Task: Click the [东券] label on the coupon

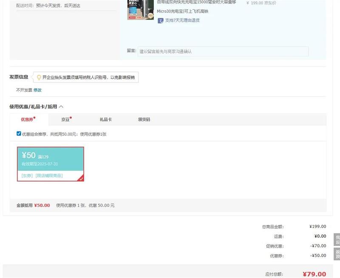Action: (27, 175)
